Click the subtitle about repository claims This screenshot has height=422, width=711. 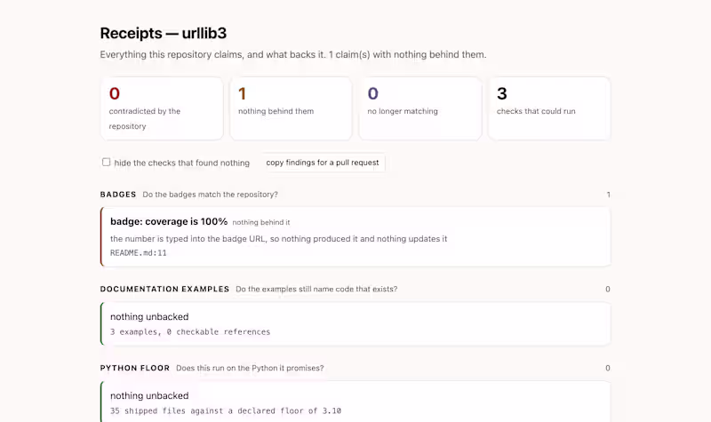(x=293, y=55)
